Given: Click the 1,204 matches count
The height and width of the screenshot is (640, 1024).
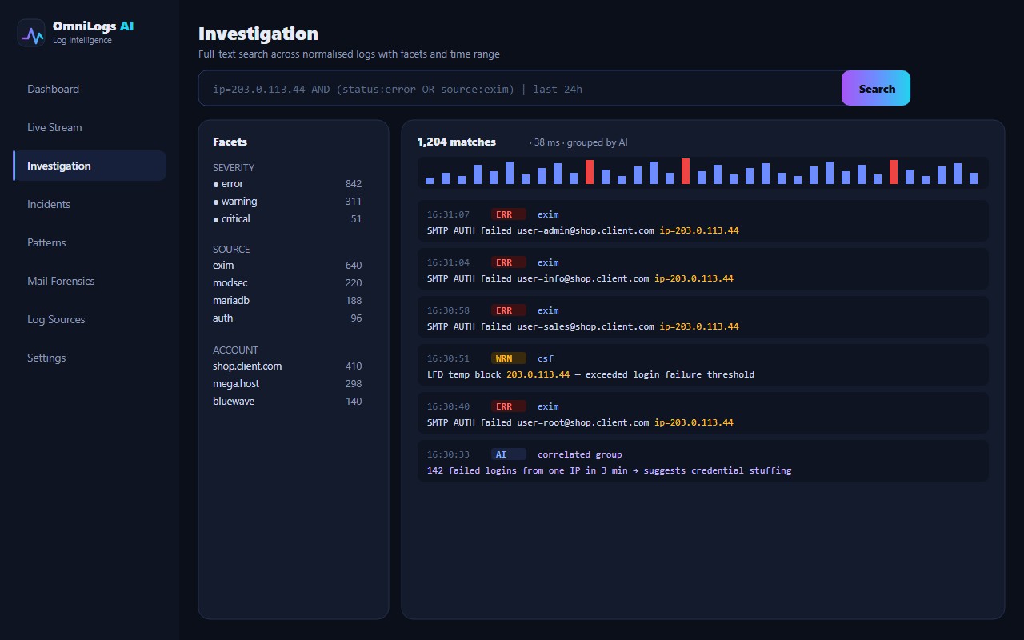Looking at the screenshot, I should 457,142.
